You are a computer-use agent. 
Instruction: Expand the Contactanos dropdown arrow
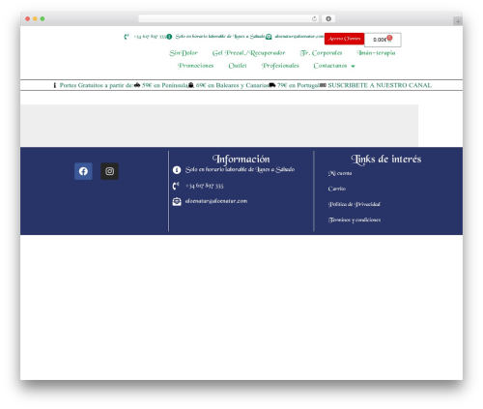(x=353, y=67)
